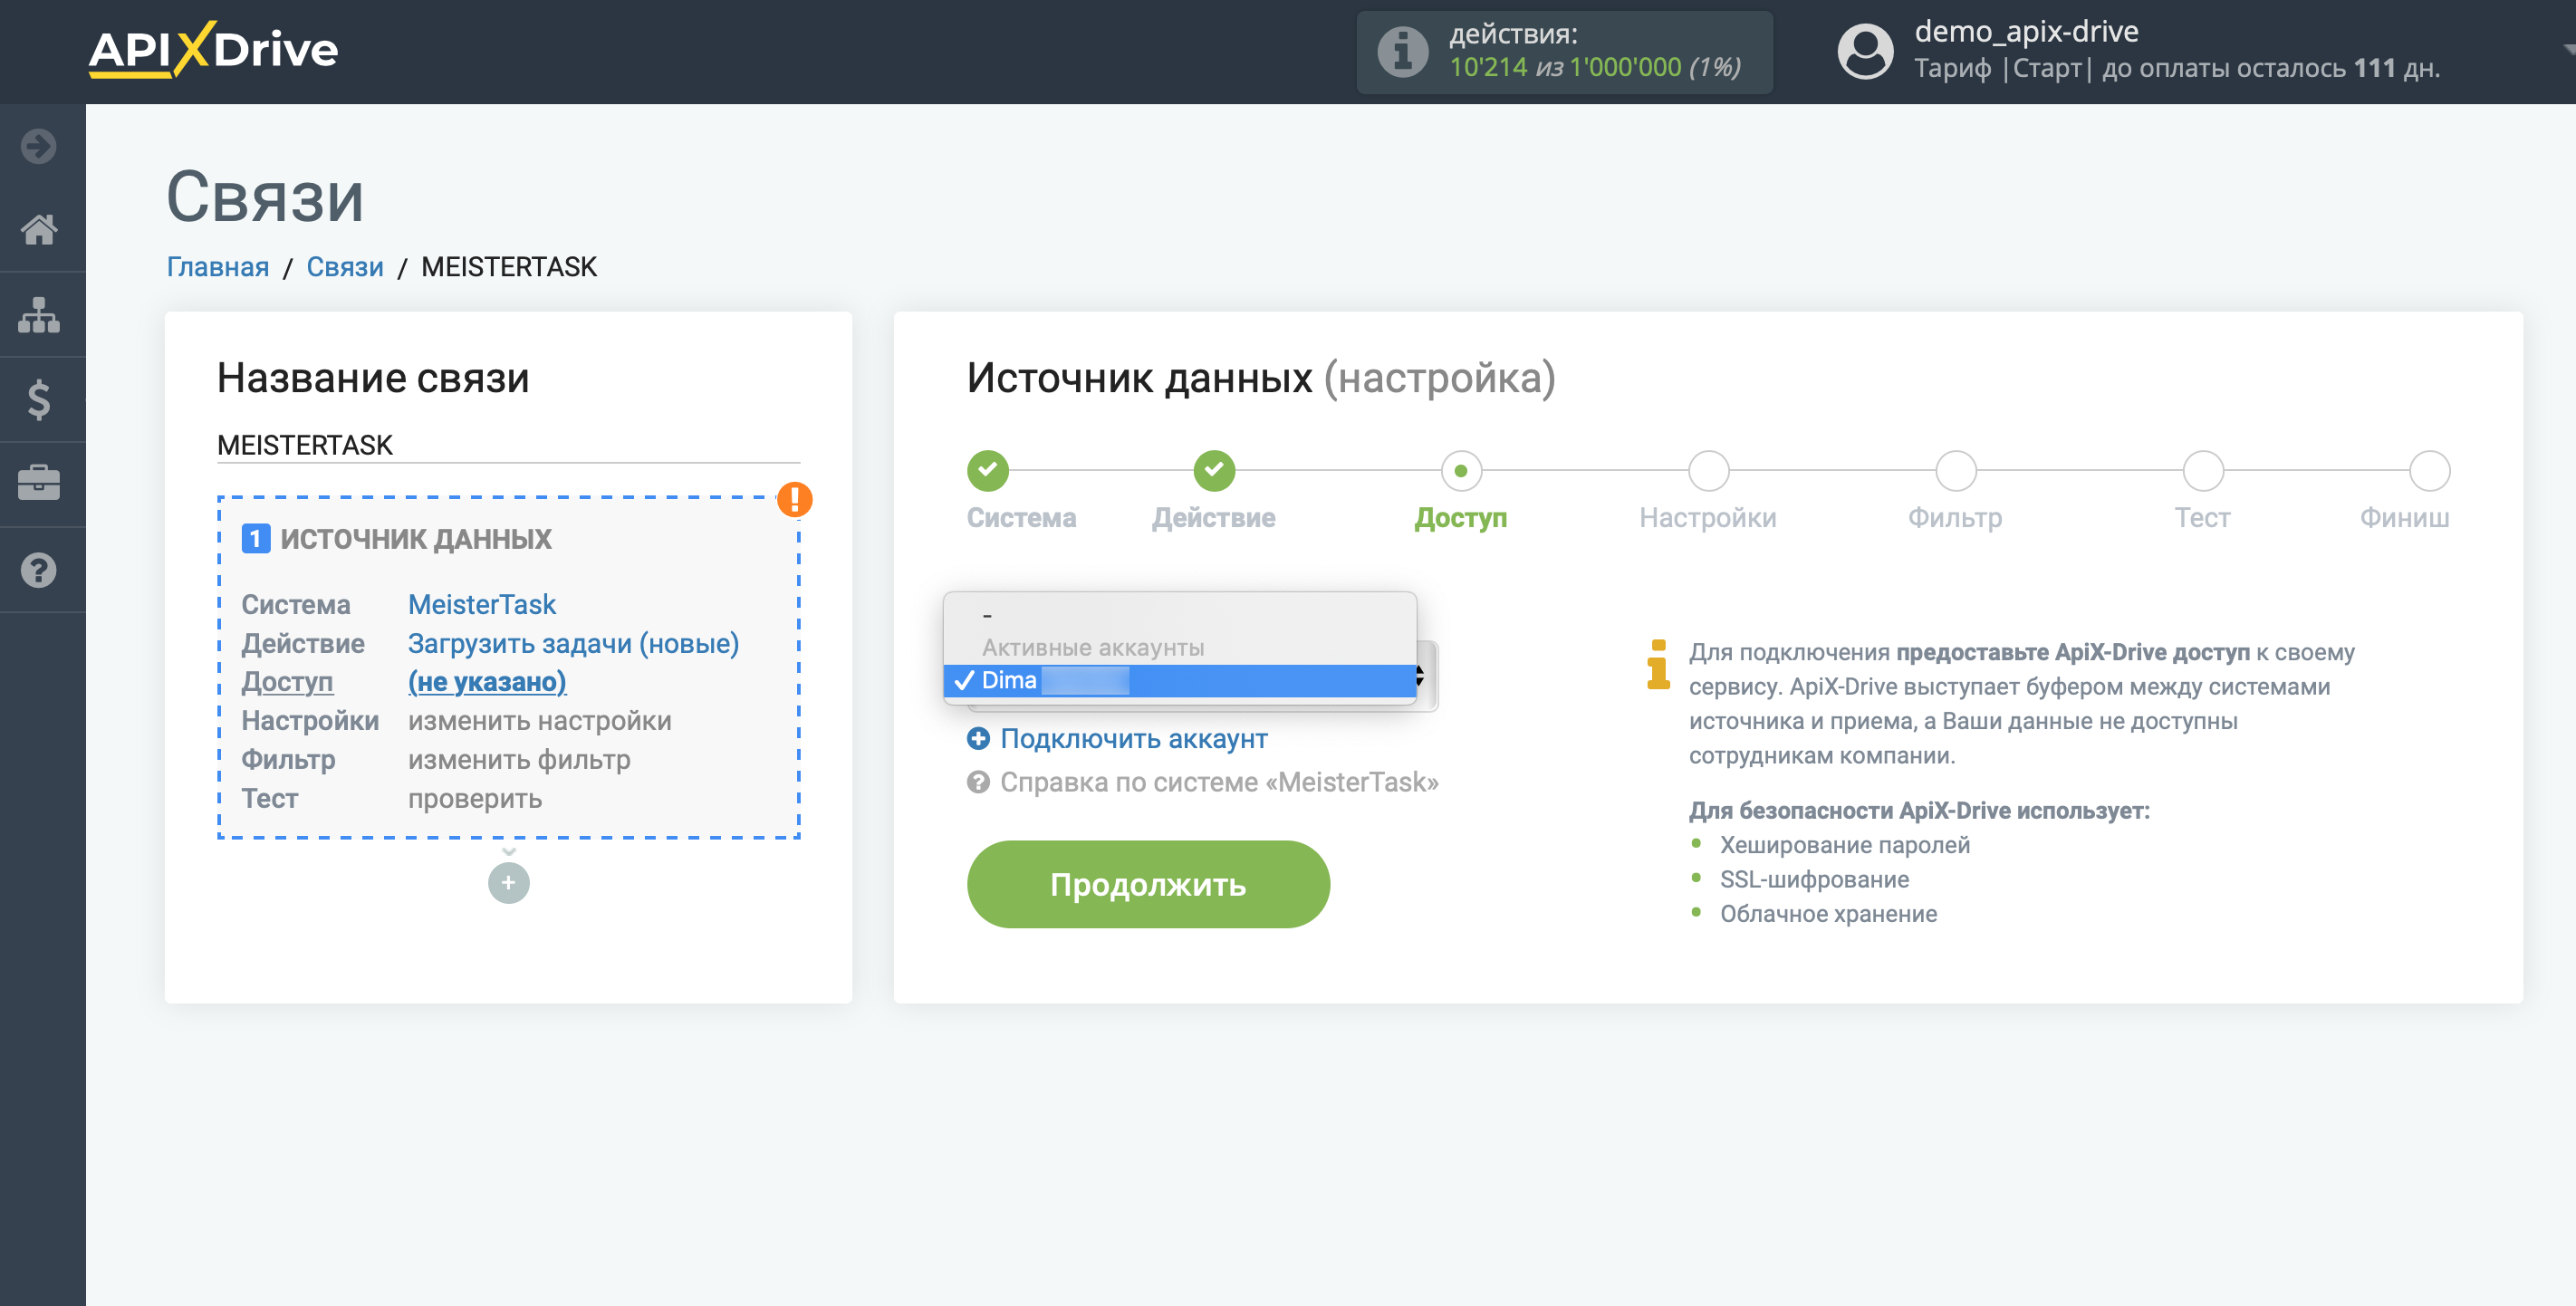Click the plus icon next to Подключить аккаунт
This screenshot has height=1306, width=2576.
[x=978, y=739]
